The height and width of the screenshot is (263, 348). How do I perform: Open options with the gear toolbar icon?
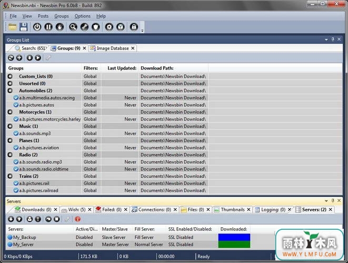109,27
